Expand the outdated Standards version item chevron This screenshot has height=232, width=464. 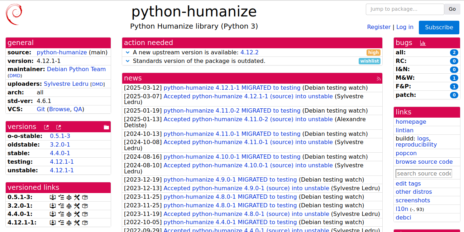(128, 61)
